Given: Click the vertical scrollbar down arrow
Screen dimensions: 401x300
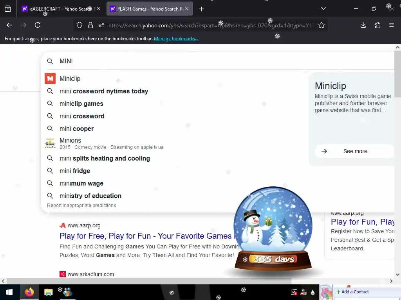Looking at the screenshot, I should 397,275.
